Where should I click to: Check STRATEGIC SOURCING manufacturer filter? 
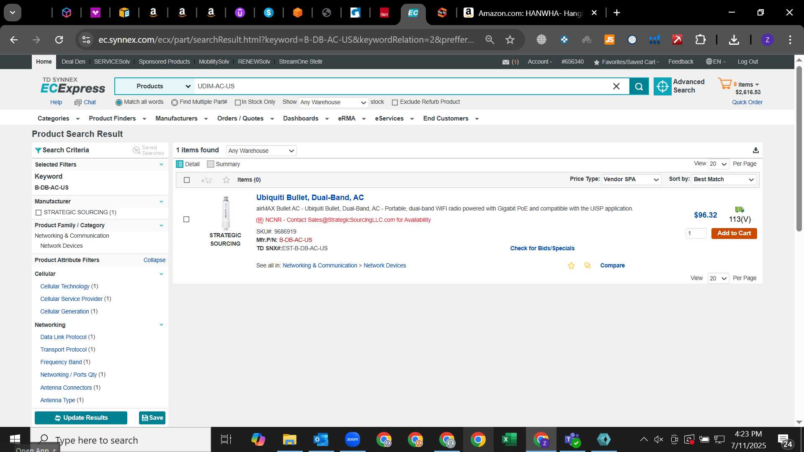click(x=39, y=213)
